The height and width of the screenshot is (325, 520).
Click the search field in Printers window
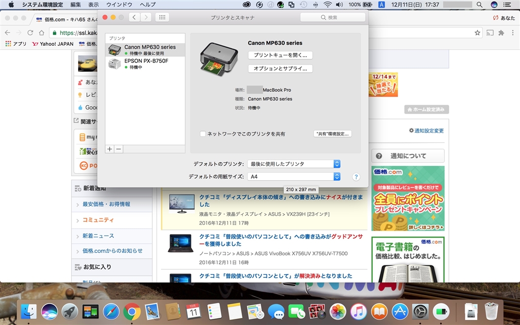[333, 17]
